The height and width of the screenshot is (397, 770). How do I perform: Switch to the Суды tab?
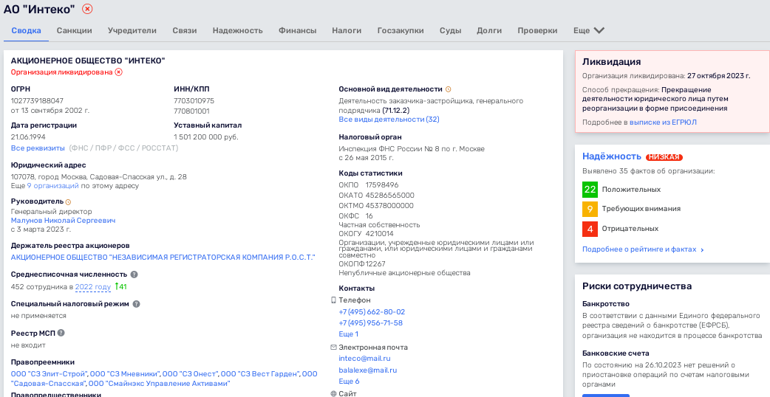coord(450,30)
